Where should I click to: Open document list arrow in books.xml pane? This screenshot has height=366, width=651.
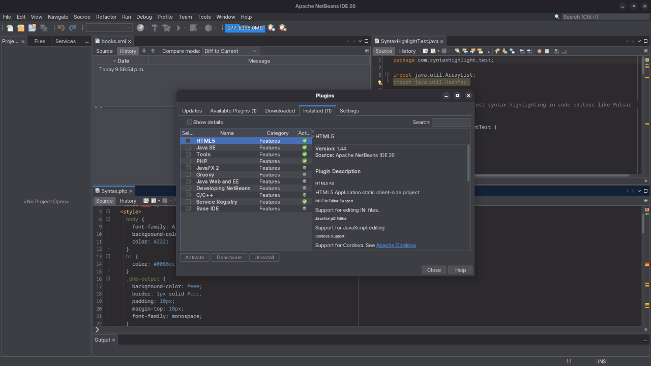tap(361, 41)
